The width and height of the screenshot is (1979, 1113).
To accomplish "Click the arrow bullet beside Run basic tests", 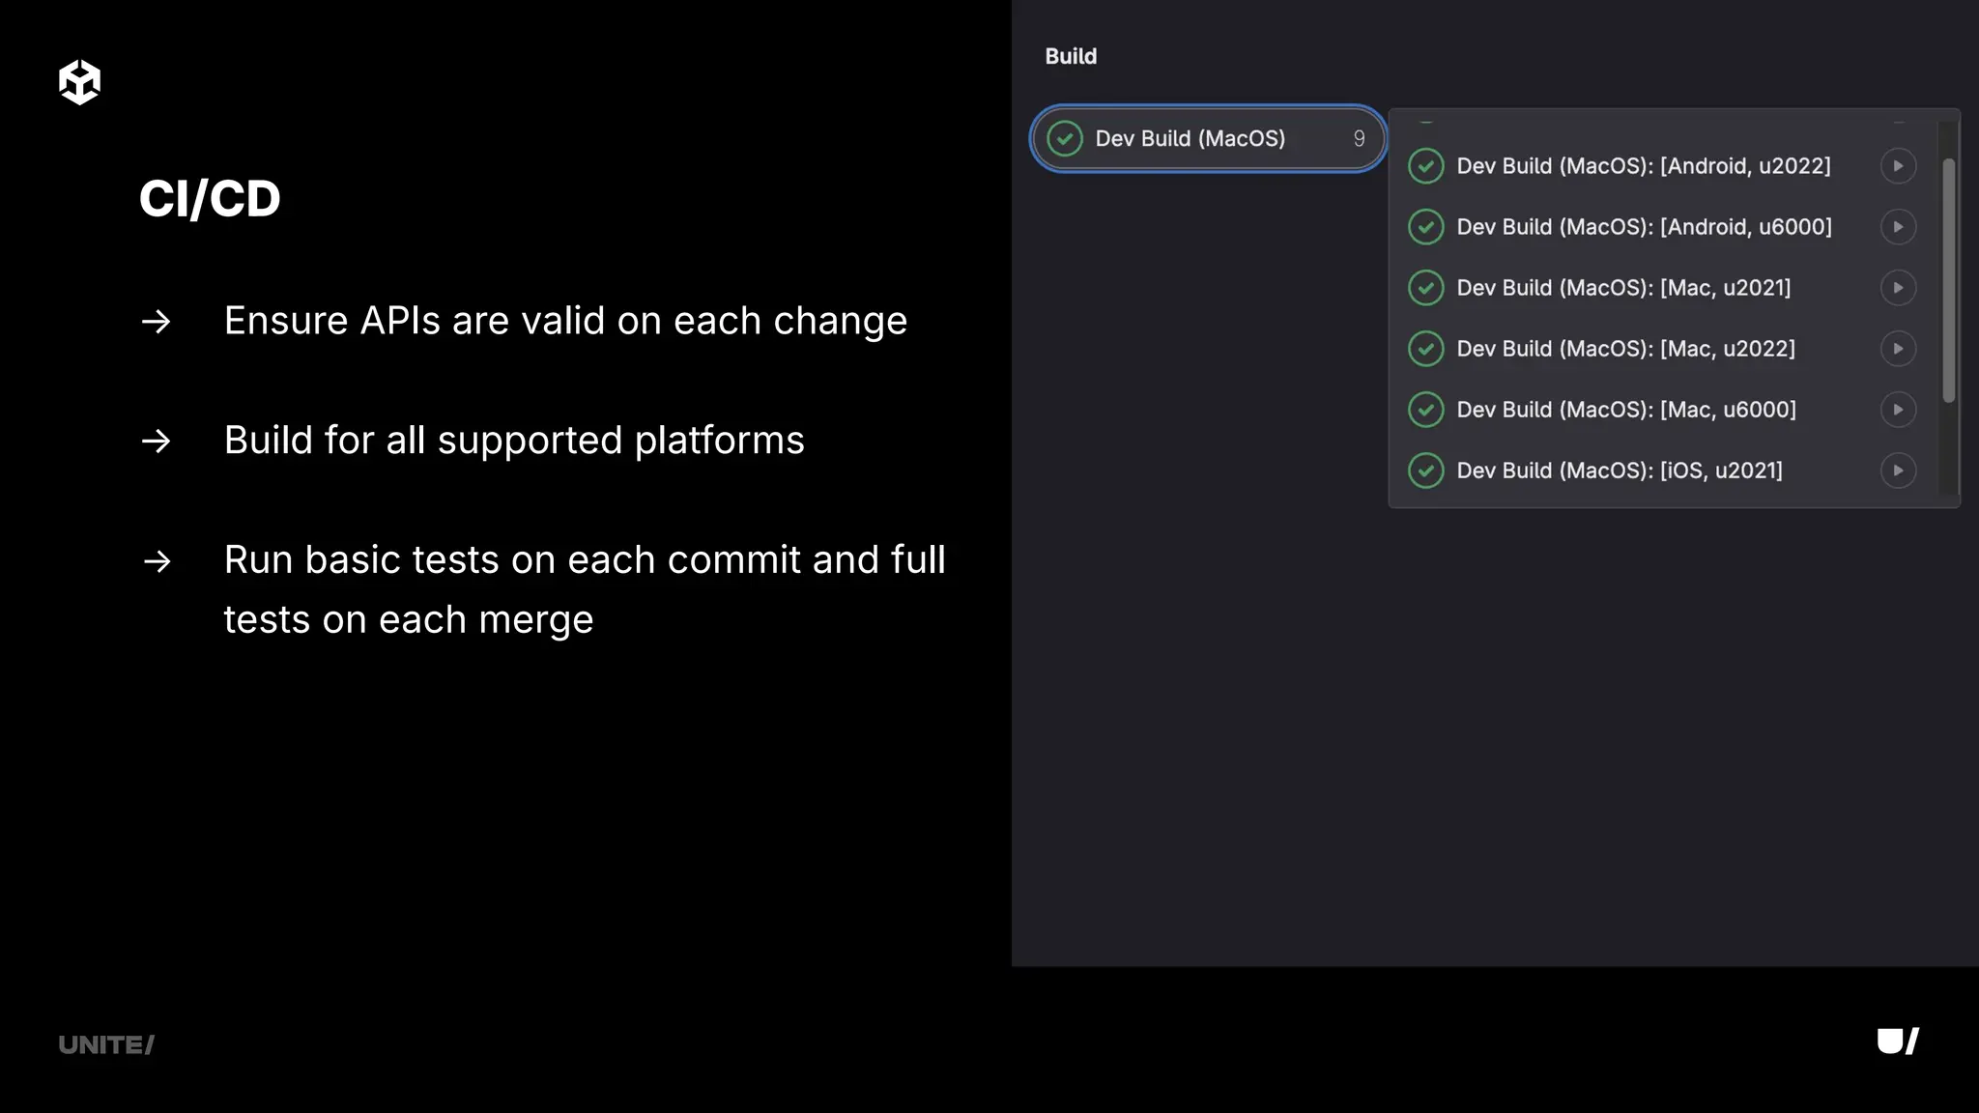I will pos(157,560).
